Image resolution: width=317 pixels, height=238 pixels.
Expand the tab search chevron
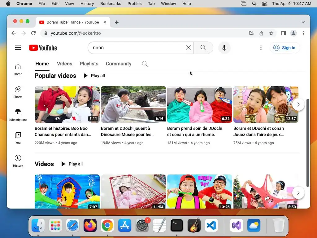pos(303,22)
